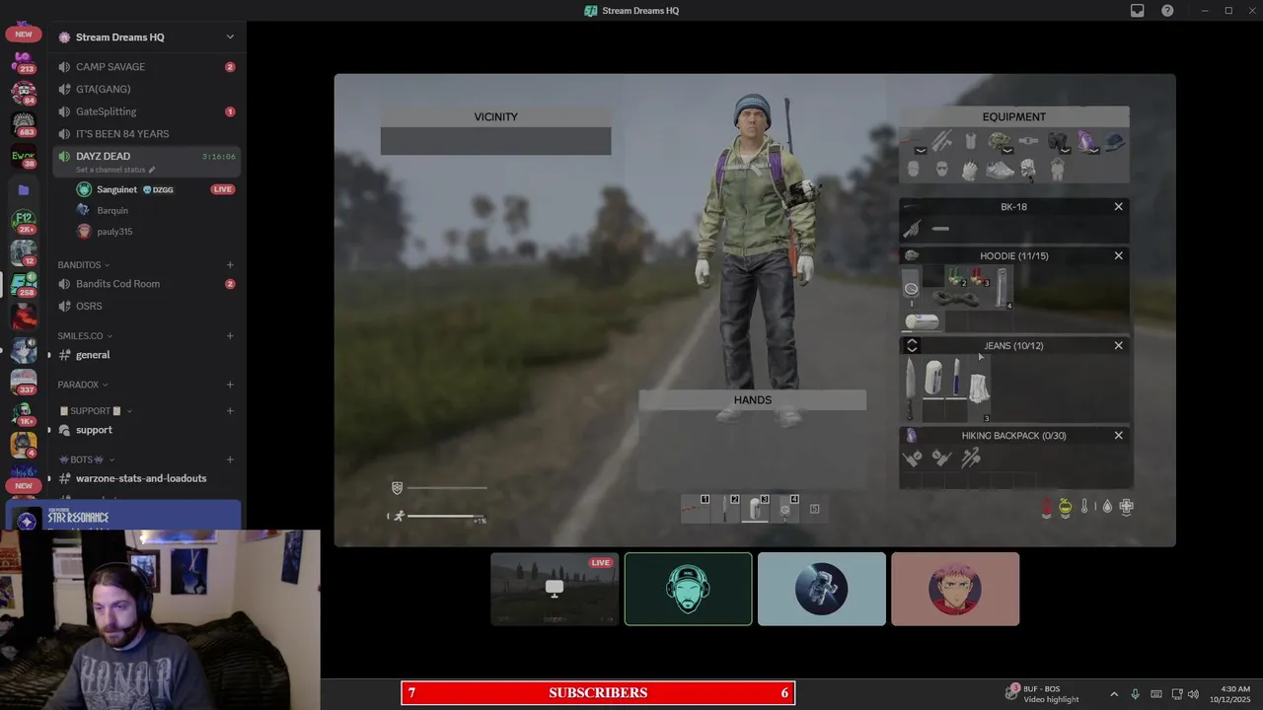Open the F12 server with 2K+ badge
1263x710 pixels.
(x=24, y=221)
